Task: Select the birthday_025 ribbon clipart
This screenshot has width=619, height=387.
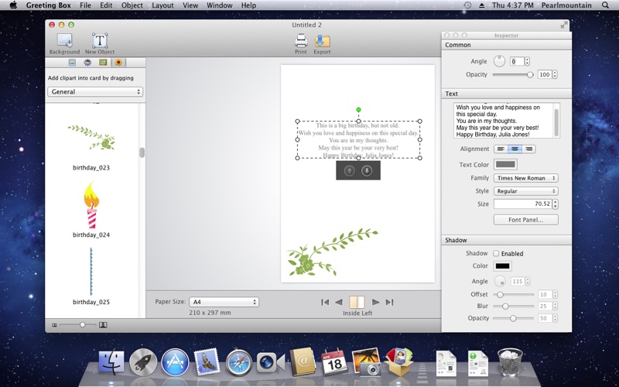Action: 91,272
